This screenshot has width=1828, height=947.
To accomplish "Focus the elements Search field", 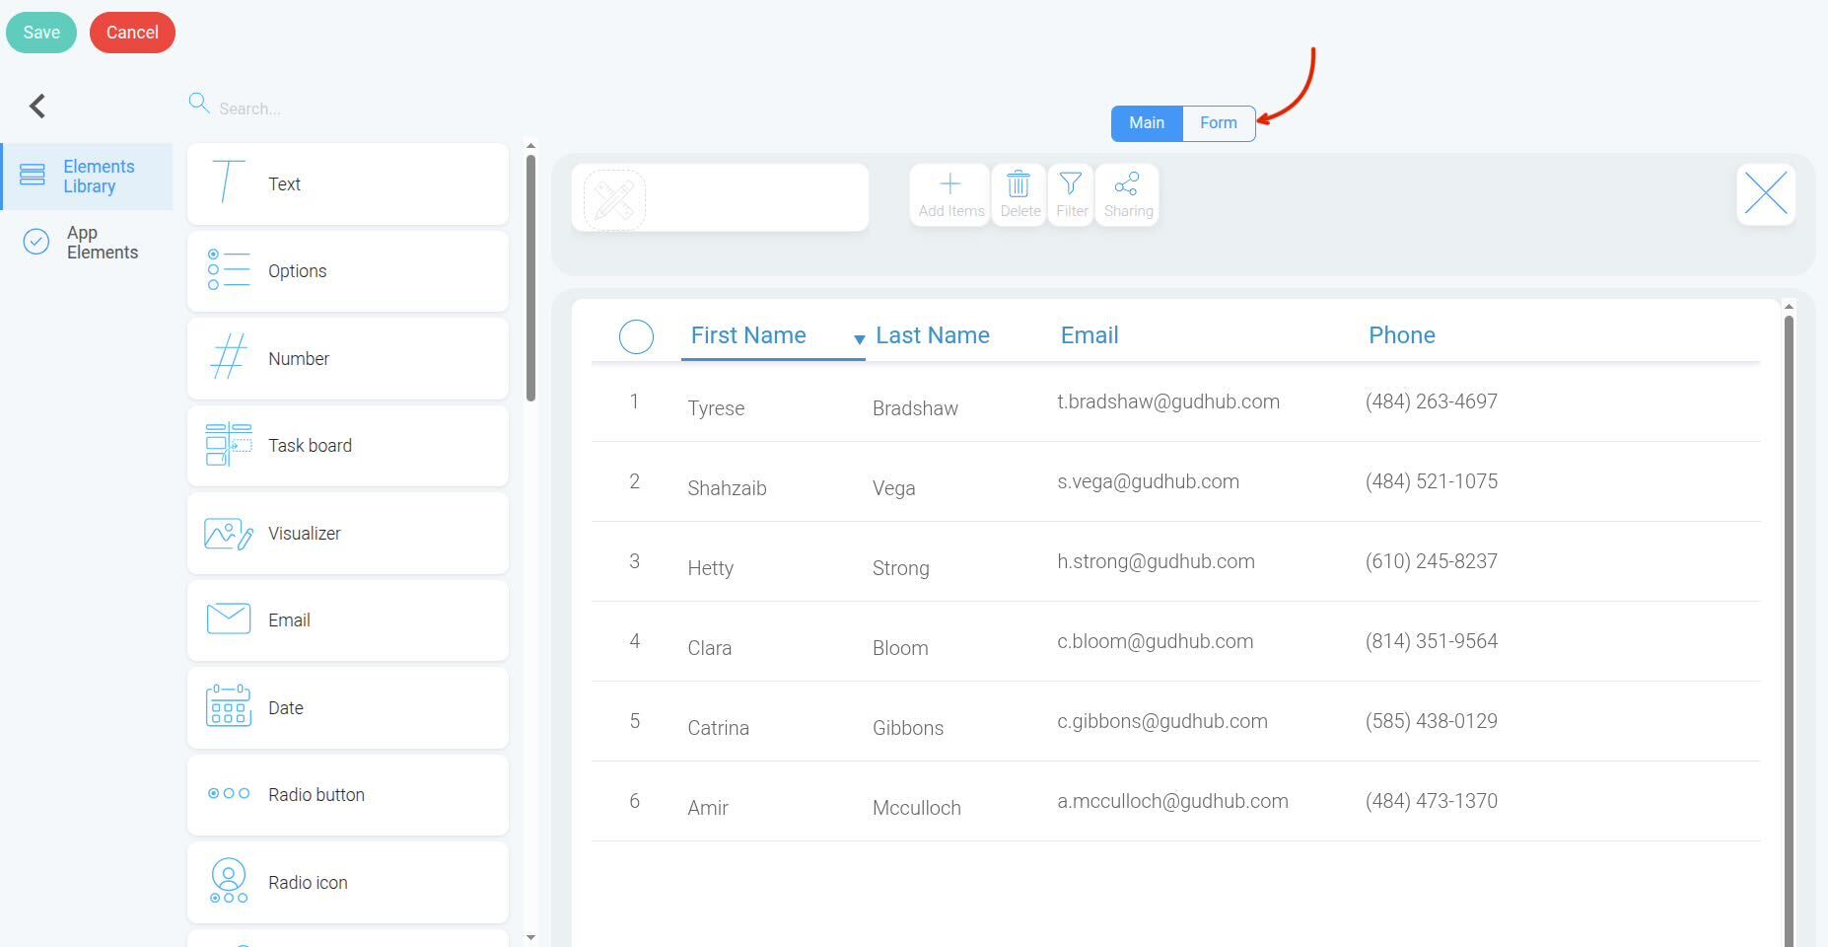I will click(x=347, y=108).
